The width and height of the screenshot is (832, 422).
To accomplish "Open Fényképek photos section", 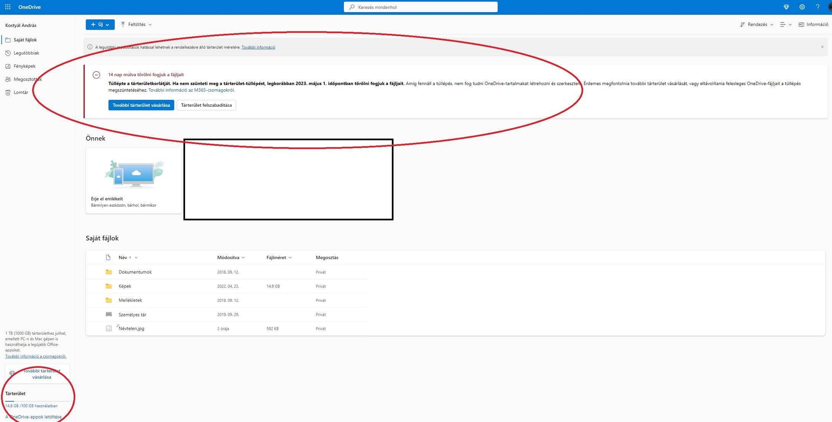I will [24, 66].
